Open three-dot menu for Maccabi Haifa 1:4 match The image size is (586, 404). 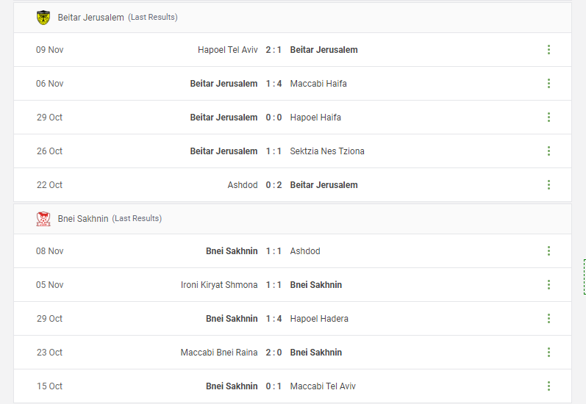[x=549, y=83]
